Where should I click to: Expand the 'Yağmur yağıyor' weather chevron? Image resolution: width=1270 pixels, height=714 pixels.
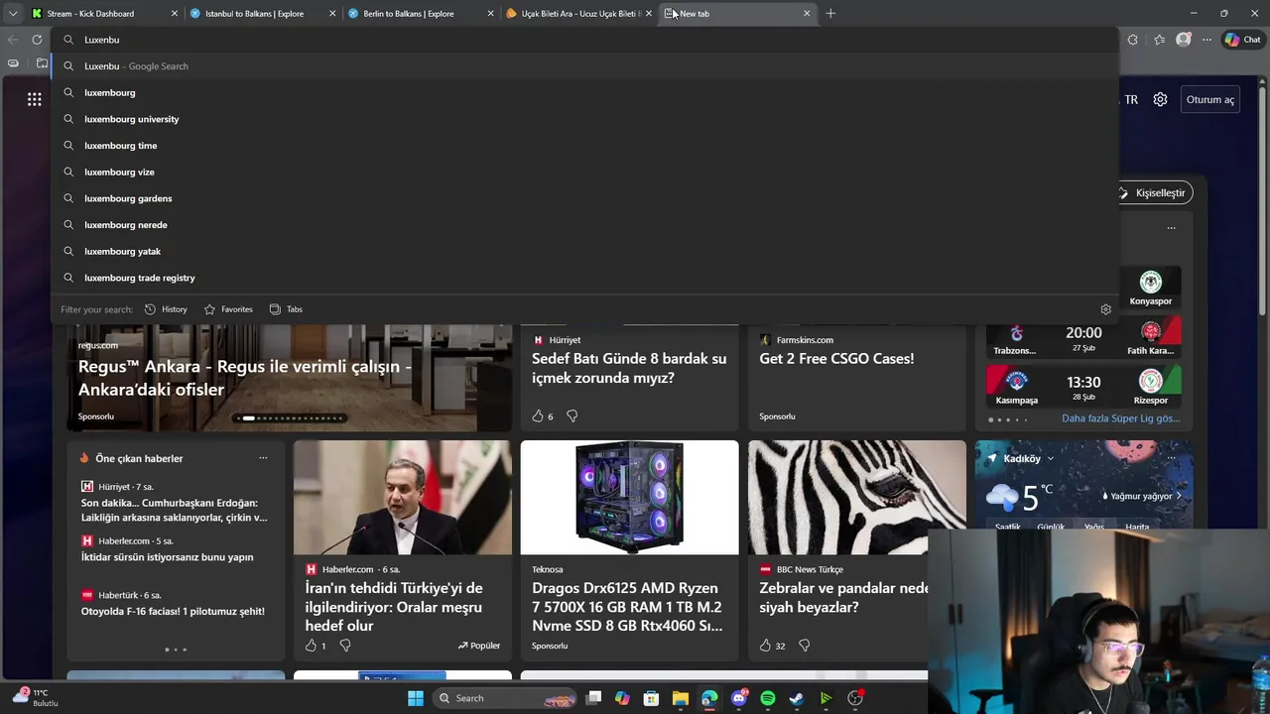point(1179,496)
